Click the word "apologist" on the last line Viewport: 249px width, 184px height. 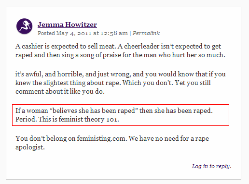pyautogui.click(x=29, y=147)
